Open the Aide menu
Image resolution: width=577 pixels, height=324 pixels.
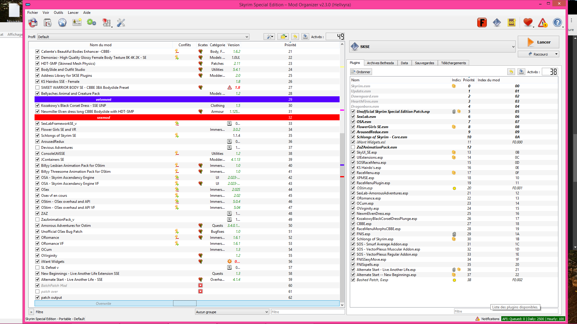click(x=87, y=13)
